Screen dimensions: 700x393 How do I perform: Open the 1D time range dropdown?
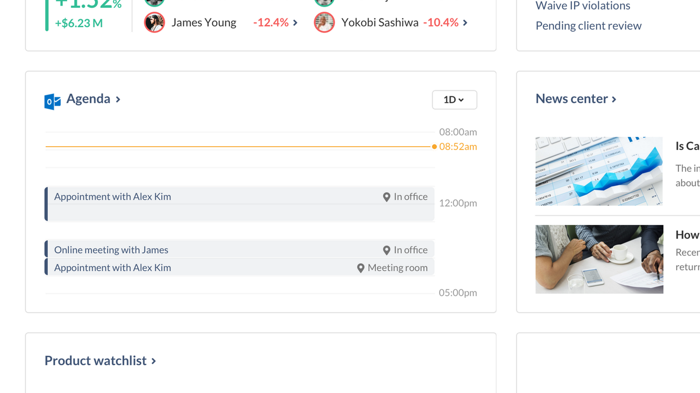point(454,100)
